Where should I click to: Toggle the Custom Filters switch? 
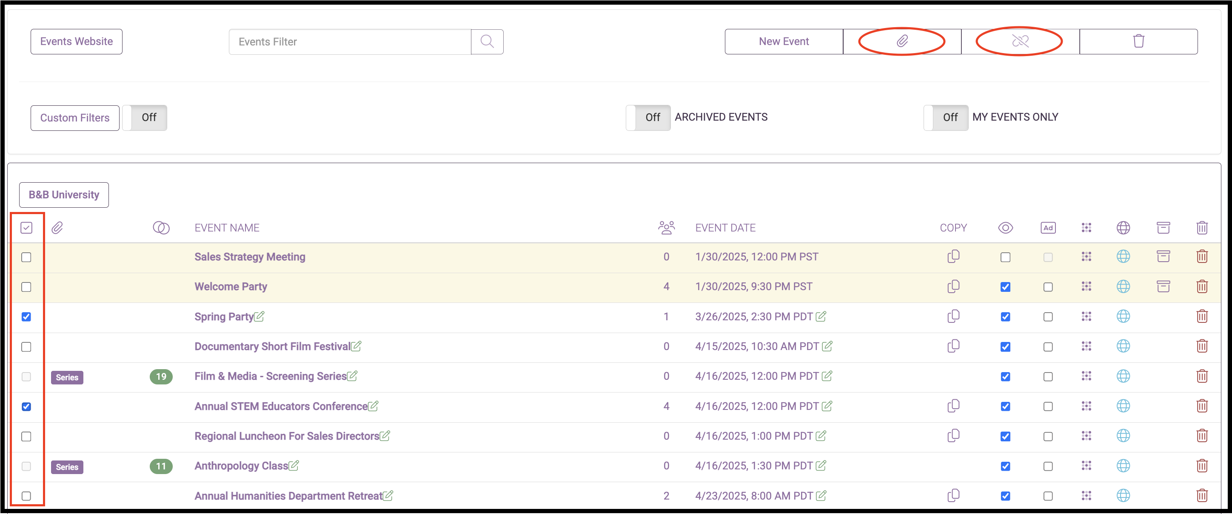coord(145,118)
